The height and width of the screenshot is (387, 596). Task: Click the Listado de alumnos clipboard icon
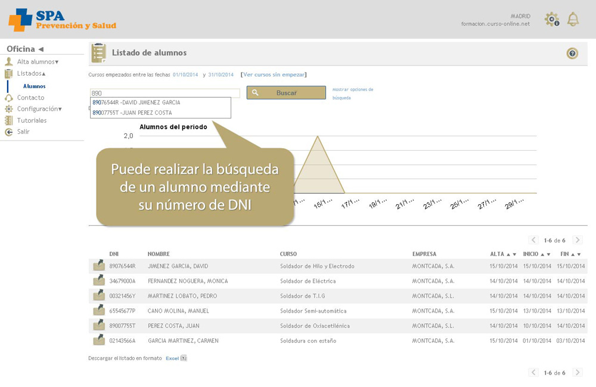[x=98, y=53]
